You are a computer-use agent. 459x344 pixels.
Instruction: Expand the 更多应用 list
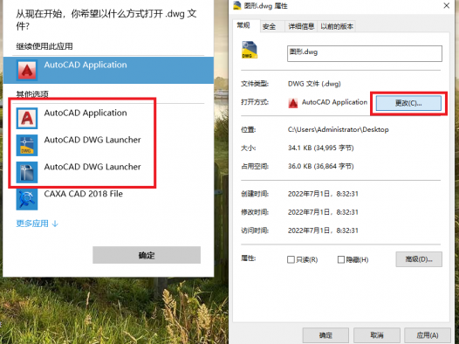click(38, 224)
